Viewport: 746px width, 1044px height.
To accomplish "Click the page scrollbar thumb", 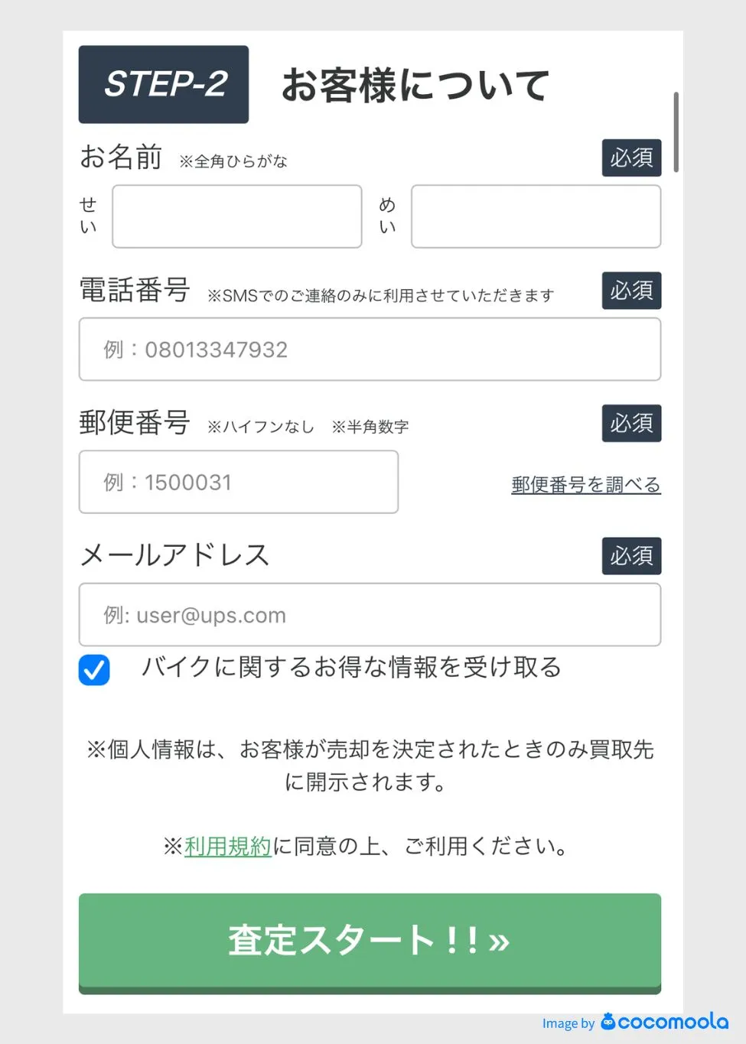I will (676, 132).
